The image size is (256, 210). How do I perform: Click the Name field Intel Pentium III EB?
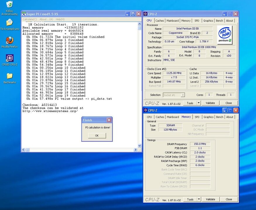coord(188,29)
